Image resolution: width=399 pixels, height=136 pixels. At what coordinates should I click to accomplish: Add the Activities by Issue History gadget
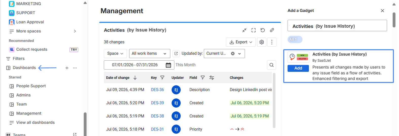point(298,68)
